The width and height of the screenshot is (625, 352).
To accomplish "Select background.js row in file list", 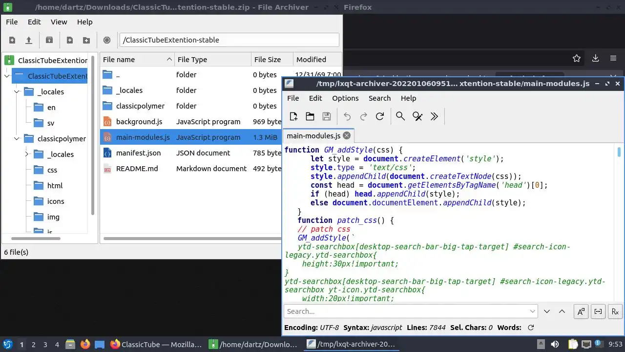I will (x=190, y=122).
